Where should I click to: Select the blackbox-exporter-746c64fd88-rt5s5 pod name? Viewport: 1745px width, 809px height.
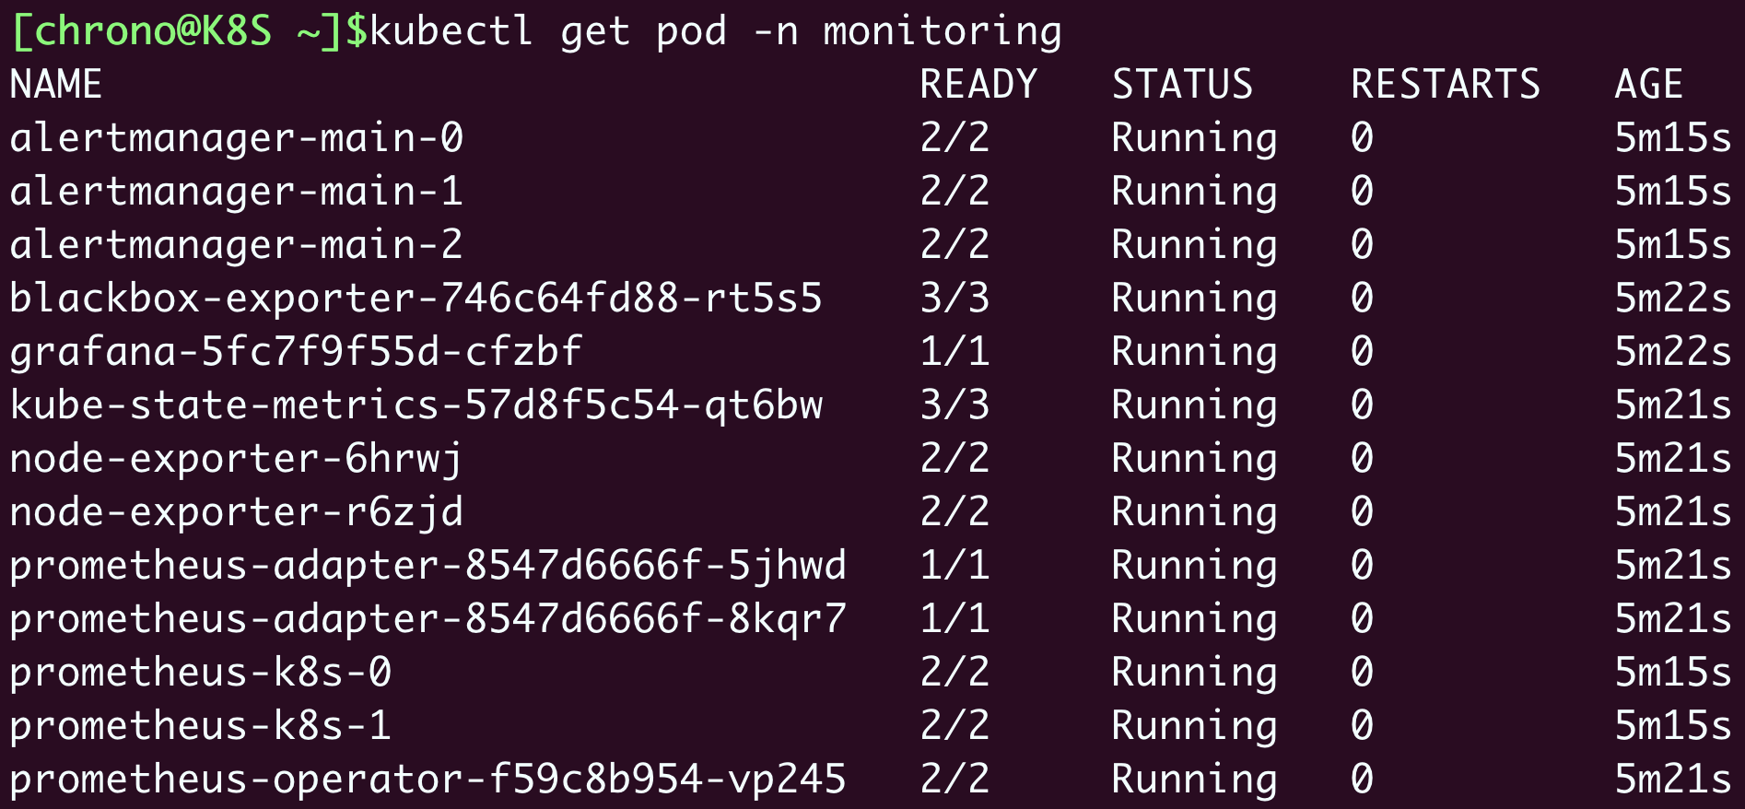[416, 299]
